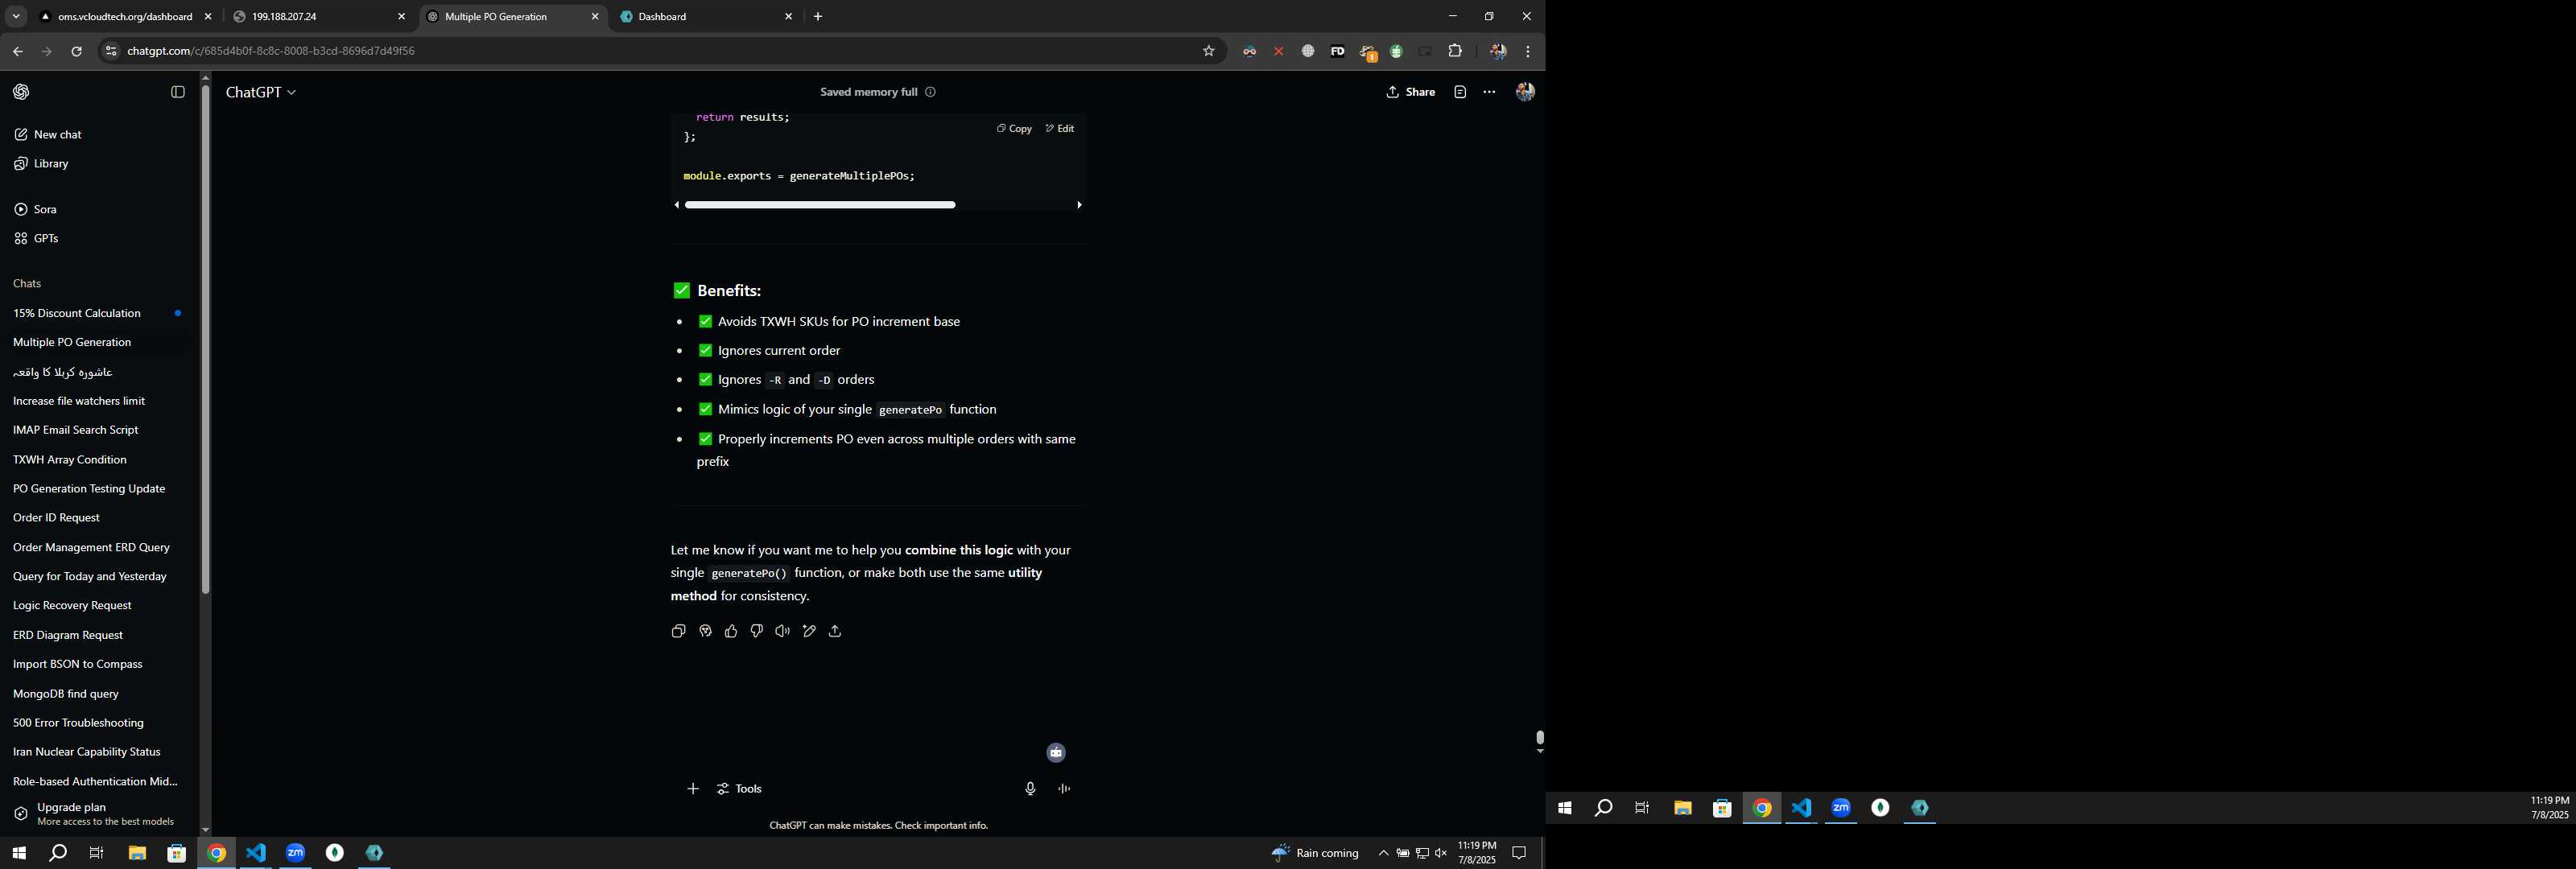Open the Extensions puzzle-piece menu
This screenshot has height=869, width=2576.
click(x=1455, y=51)
